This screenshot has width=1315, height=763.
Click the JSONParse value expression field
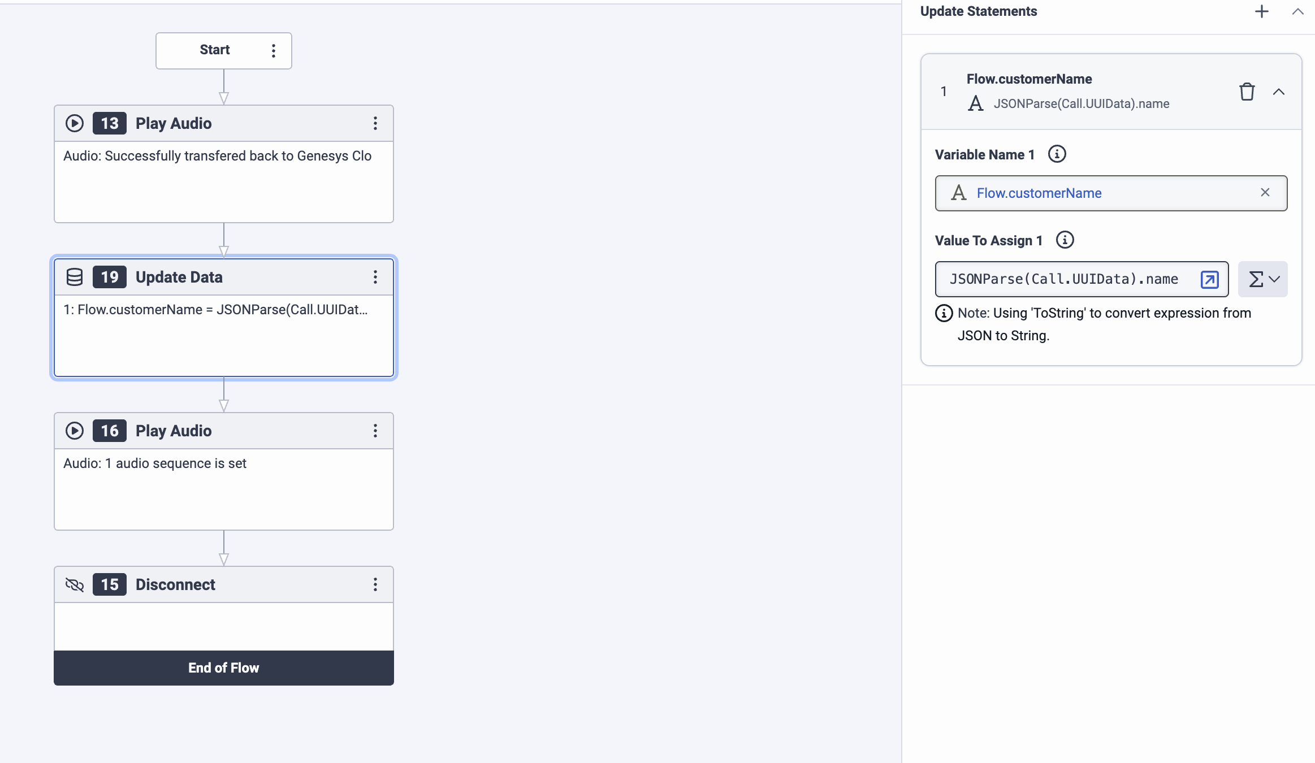1063,279
